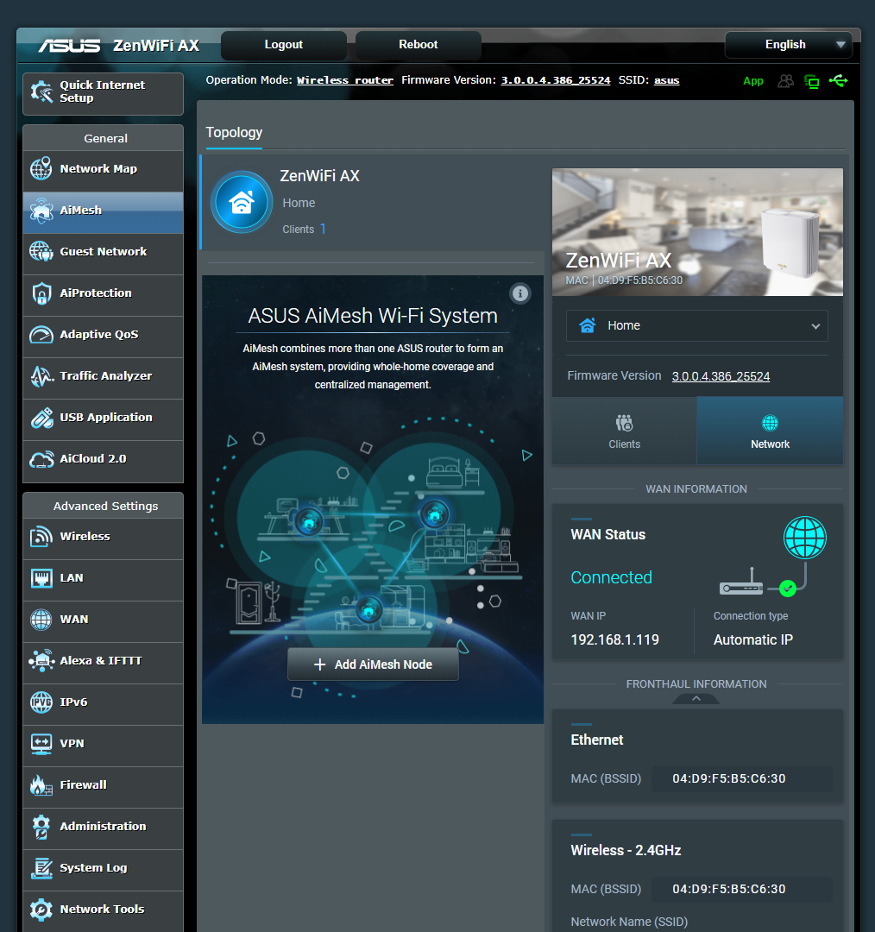Select the Topology tab
875x932 pixels.
(x=234, y=133)
